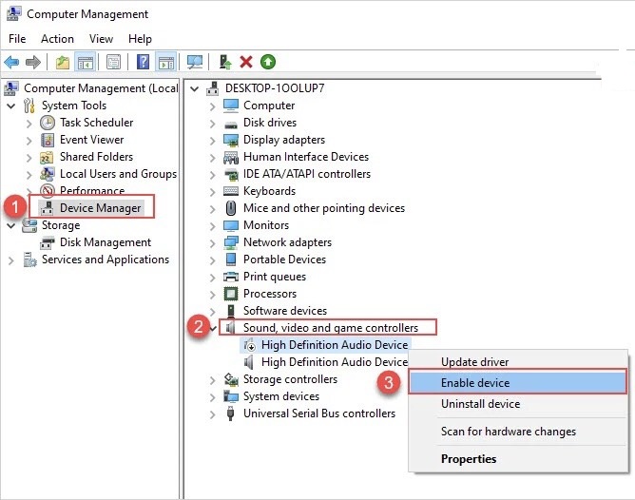Select the Performance tree item

[92, 190]
